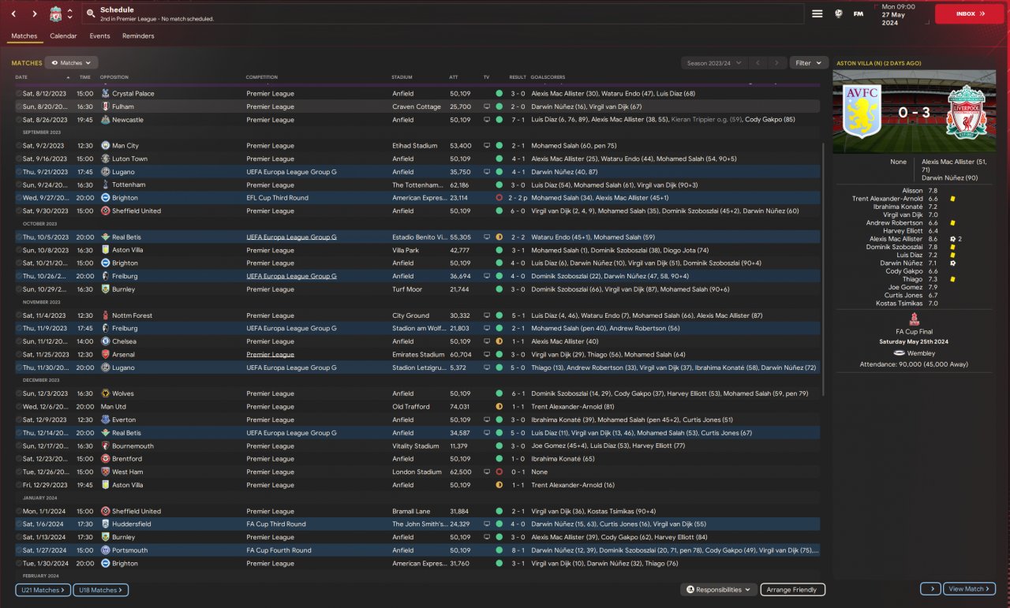Click the FA Cup trophy icon in match panel

point(915,320)
